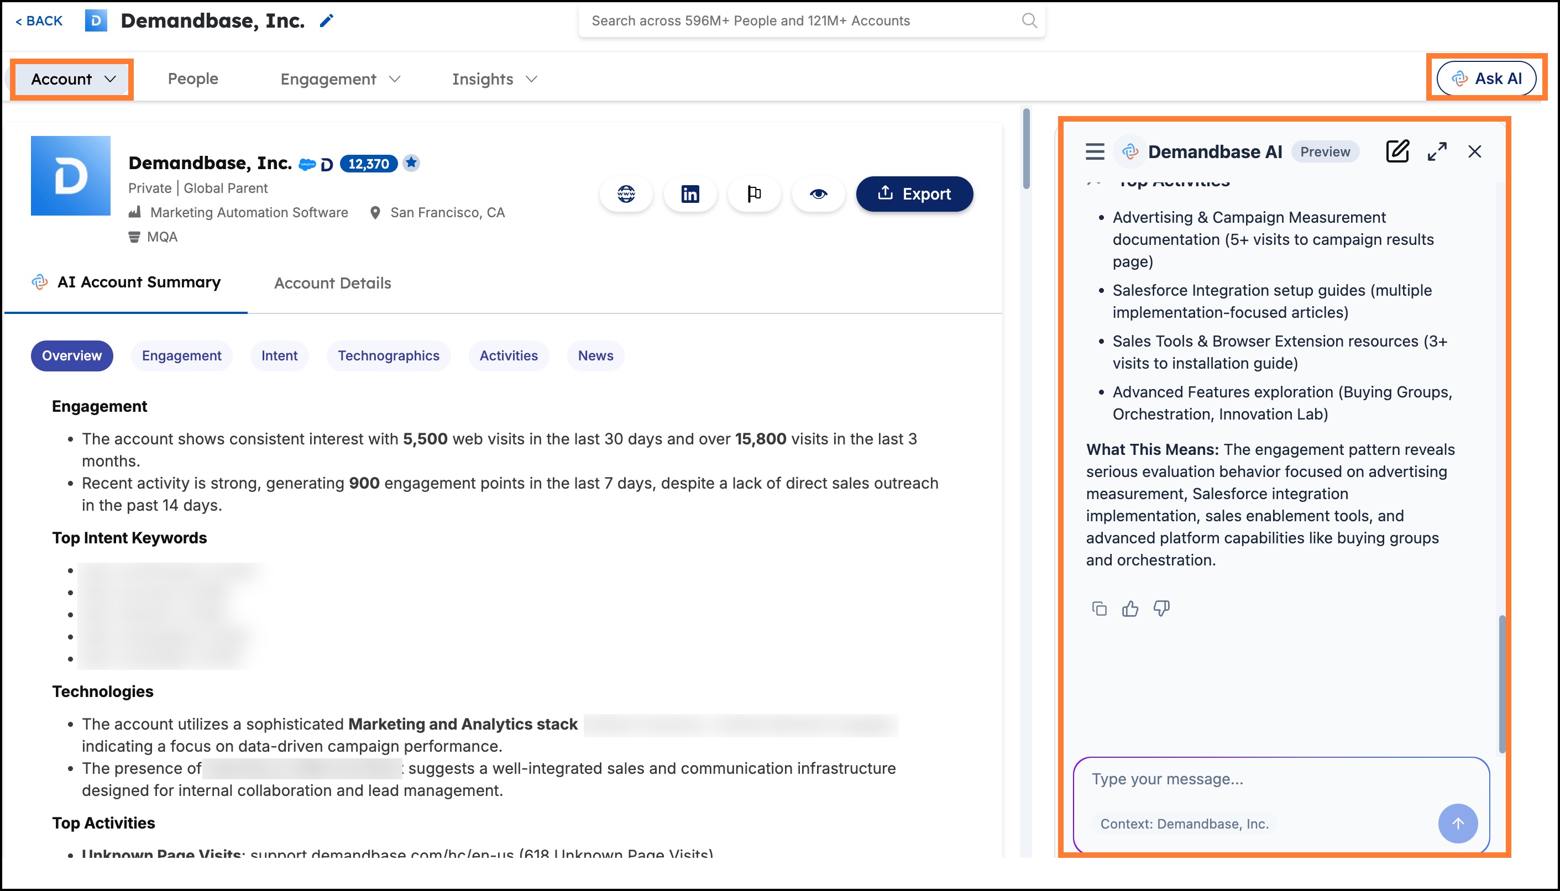Click the Marketing Automation Software industry text
Viewport: 1560px width, 891px height.
point(249,212)
